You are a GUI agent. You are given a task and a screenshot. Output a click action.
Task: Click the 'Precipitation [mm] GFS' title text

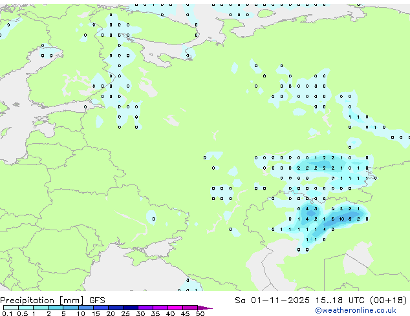tap(52, 301)
